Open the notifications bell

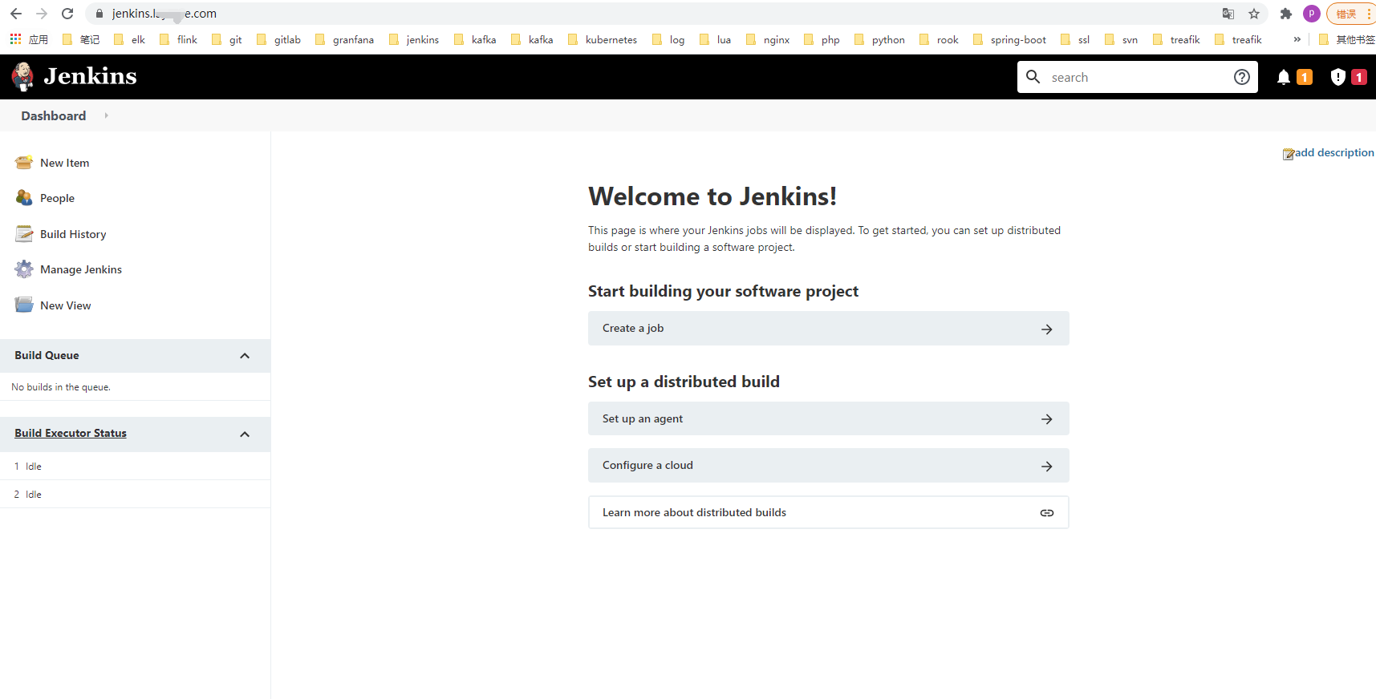pos(1284,77)
